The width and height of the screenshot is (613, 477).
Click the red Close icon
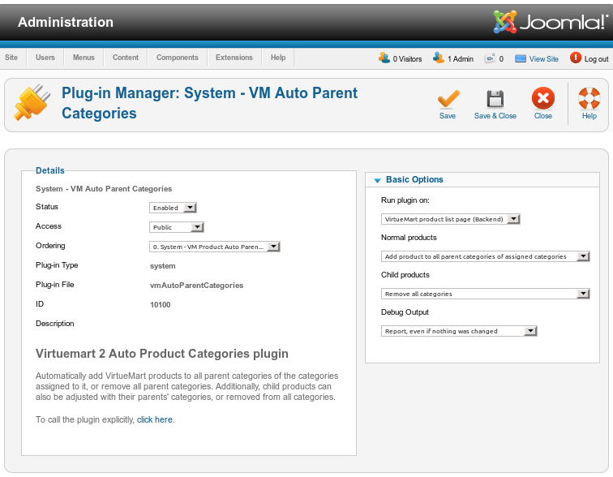pyautogui.click(x=542, y=100)
